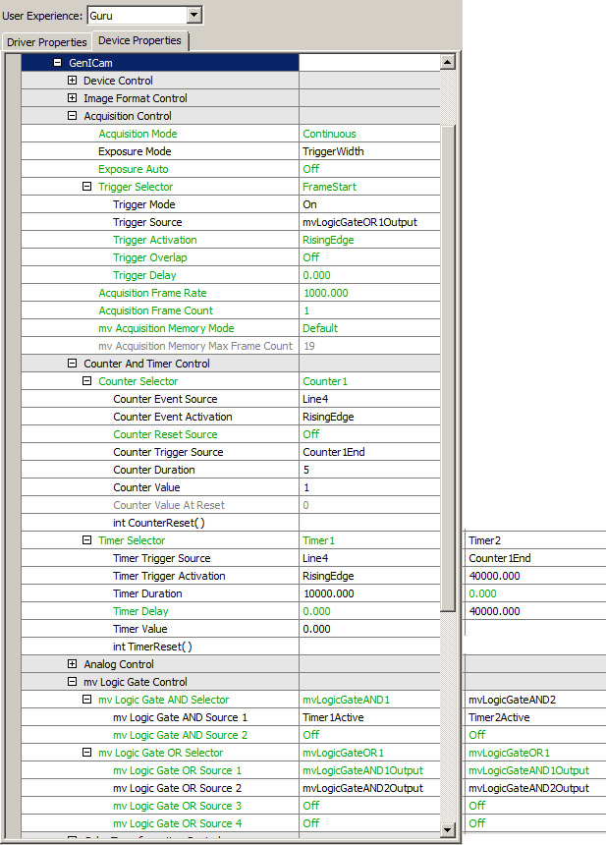Collapse the Trigger Selector node
This screenshot has height=845, width=606.
pos(87,187)
